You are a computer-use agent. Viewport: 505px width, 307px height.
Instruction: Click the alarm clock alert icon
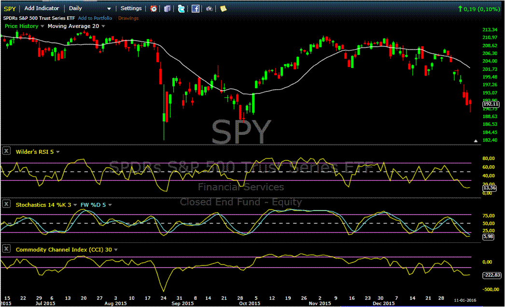point(154,9)
